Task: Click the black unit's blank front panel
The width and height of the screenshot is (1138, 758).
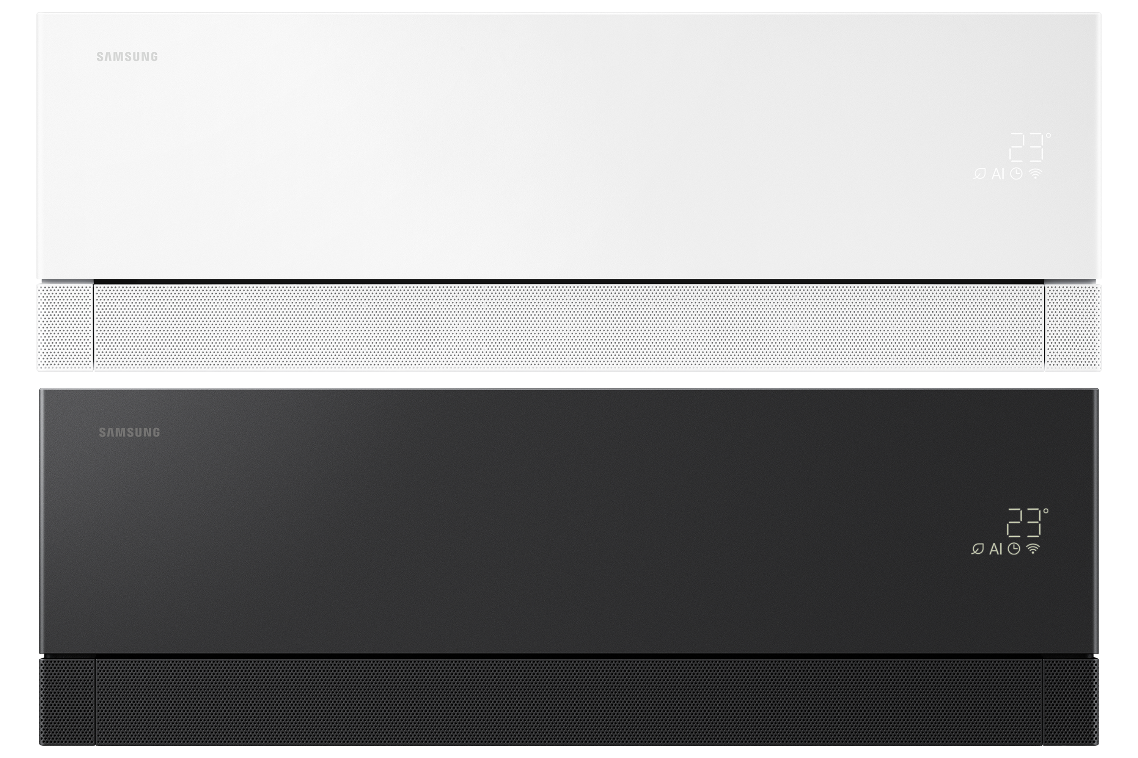Action: (x=569, y=521)
